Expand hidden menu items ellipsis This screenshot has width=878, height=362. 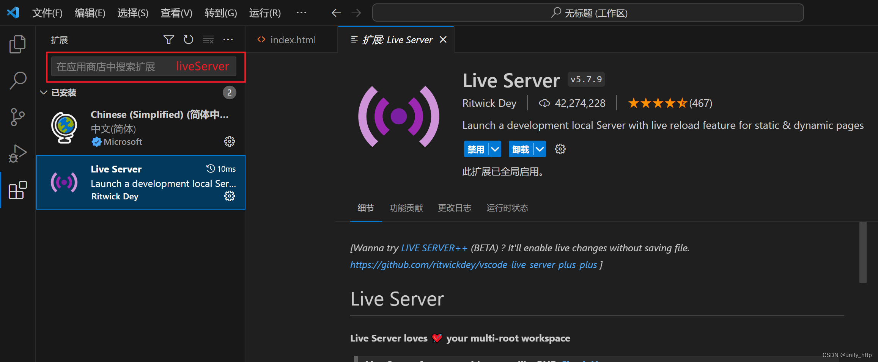tap(301, 13)
